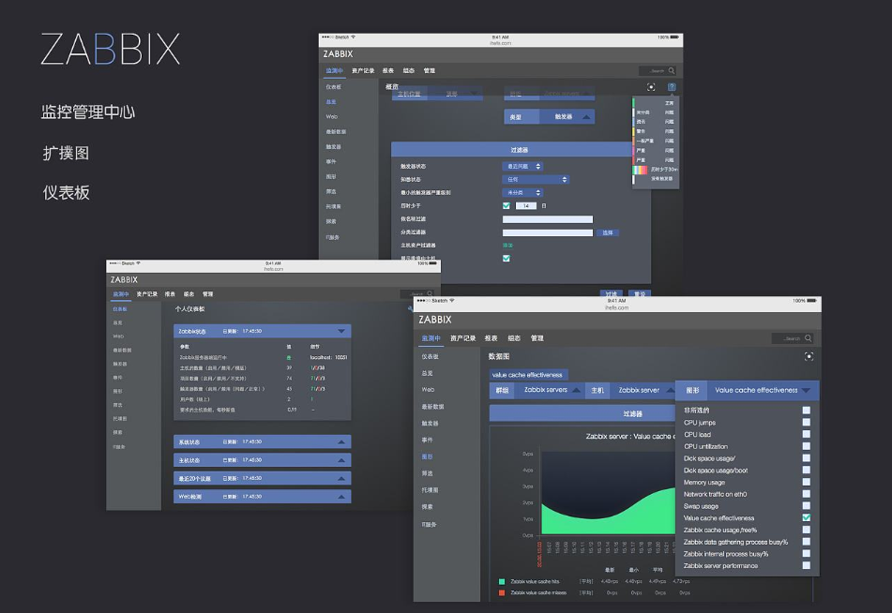Viewport: 892px width, 613px height.
Task: Open 触发器 in the graph window sidebar
Action: (x=430, y=423)
